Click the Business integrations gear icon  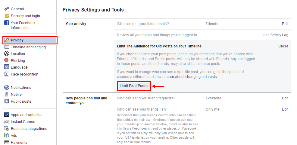pyautogui.click(x=7, y=128)
